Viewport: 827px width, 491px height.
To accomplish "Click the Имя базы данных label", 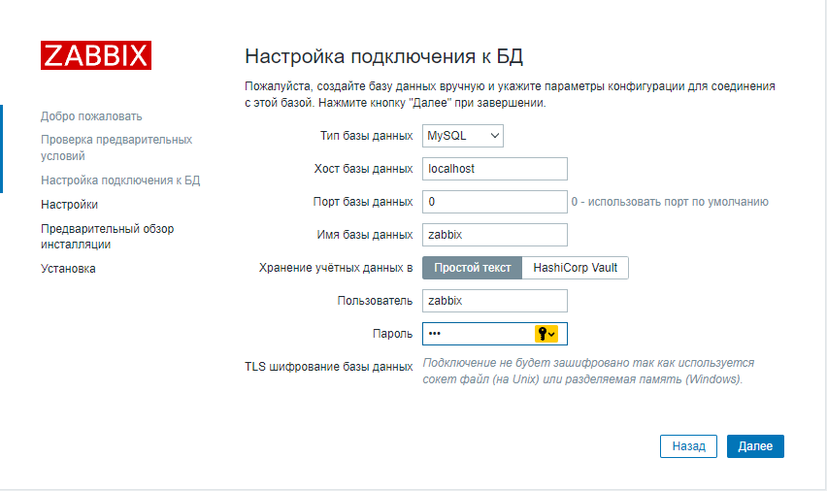I will [x=364, y=235].
